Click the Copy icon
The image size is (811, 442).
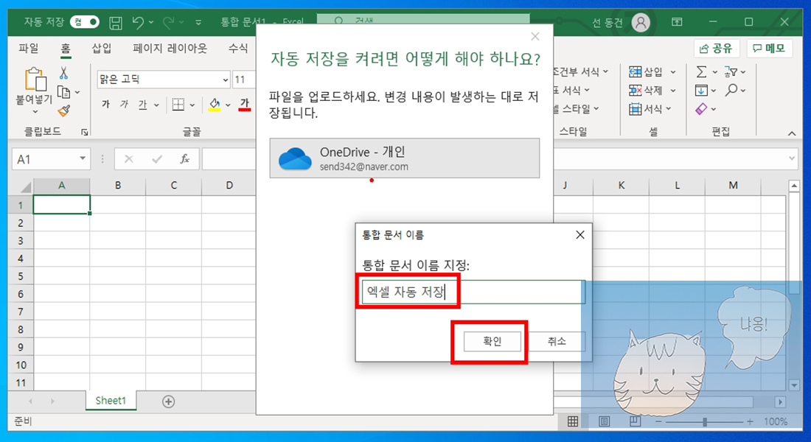[64, 92]
